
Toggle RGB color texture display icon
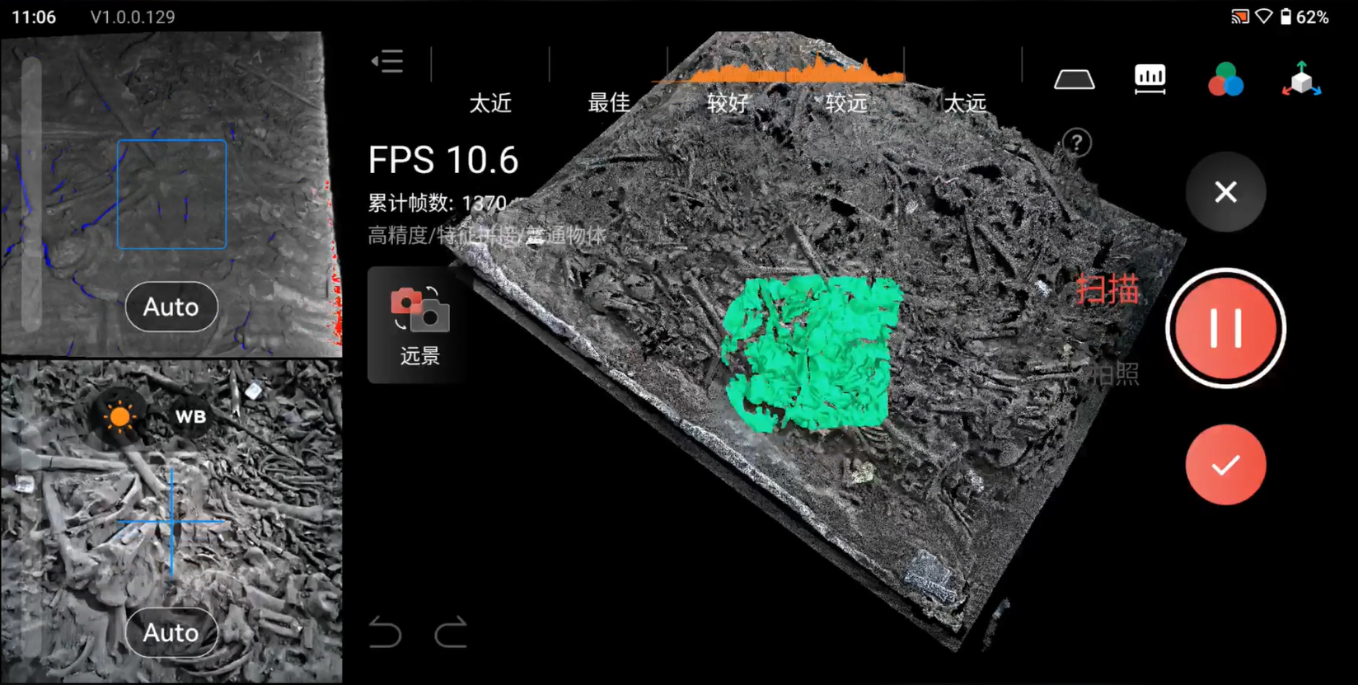(1225, 80)
